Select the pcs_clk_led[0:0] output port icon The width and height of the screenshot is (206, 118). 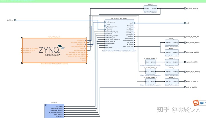pos(185,62)
